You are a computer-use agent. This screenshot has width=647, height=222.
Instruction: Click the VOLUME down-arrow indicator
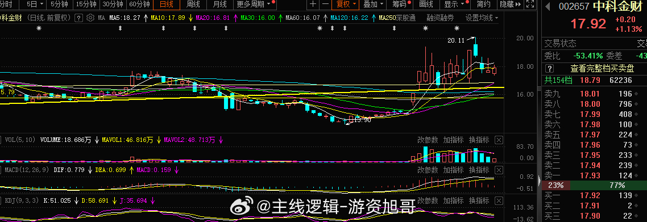pyautogui.click(x=97, y=140)
